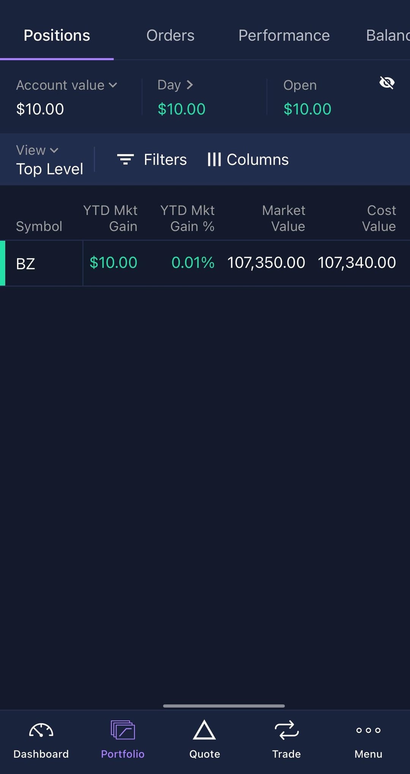Select the Positions tab
Screen dimensions: 410x774
[57, 36]
